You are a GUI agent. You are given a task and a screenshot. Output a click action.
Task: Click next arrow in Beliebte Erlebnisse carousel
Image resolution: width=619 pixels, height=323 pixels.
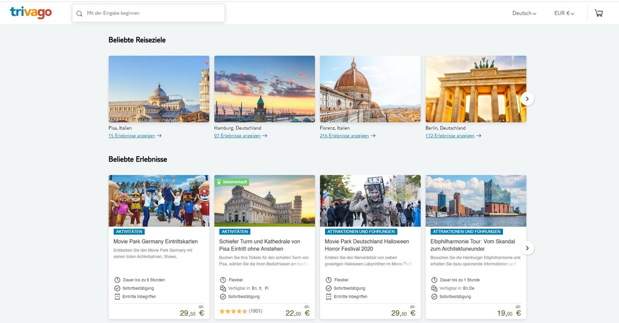[x=527, y=248]
